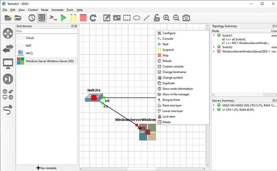Click the Start all nodes play icon

tap(63, 18)
